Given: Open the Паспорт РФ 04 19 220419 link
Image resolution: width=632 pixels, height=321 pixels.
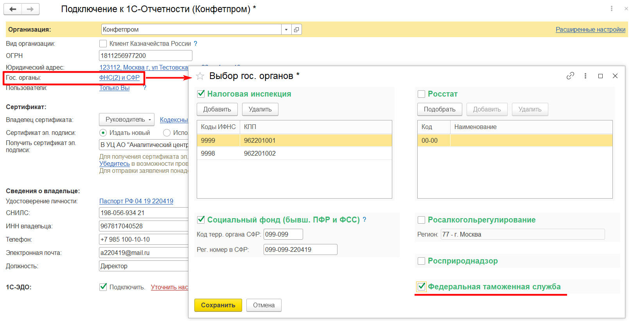Looking at the screenshot, I should point(136,201).
